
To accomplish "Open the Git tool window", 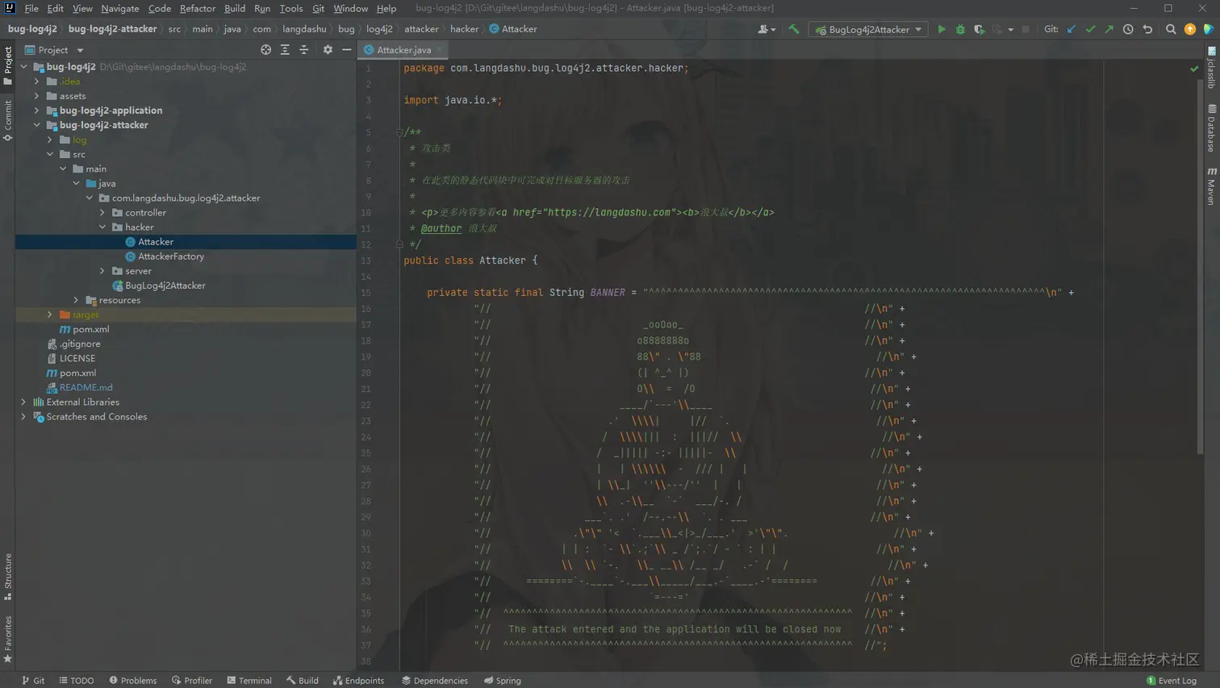I will (33, 681).
